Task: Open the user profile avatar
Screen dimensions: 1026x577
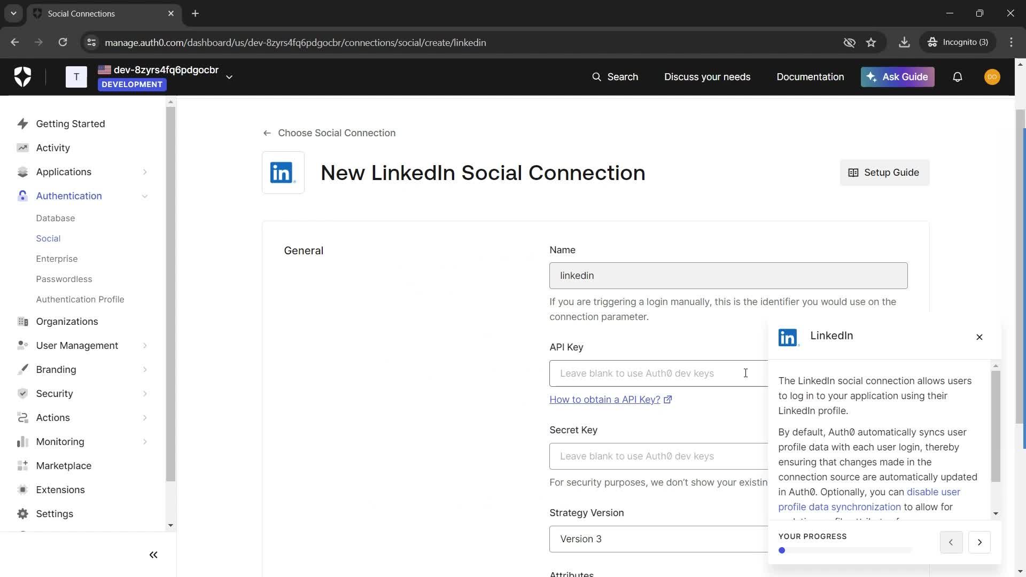Action: (x=992, y=77)
